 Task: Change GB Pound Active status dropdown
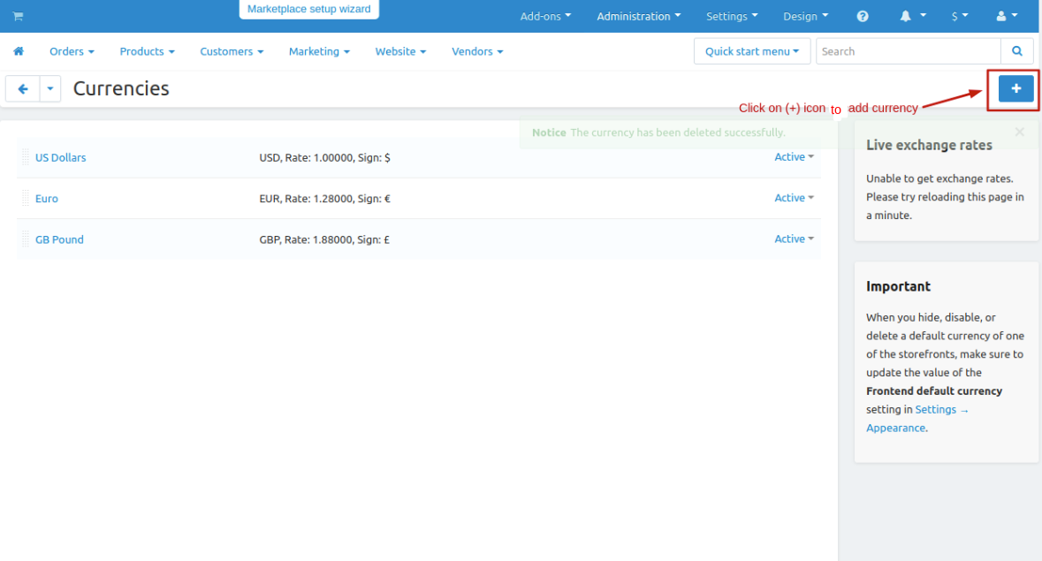[x=795, y=239]
